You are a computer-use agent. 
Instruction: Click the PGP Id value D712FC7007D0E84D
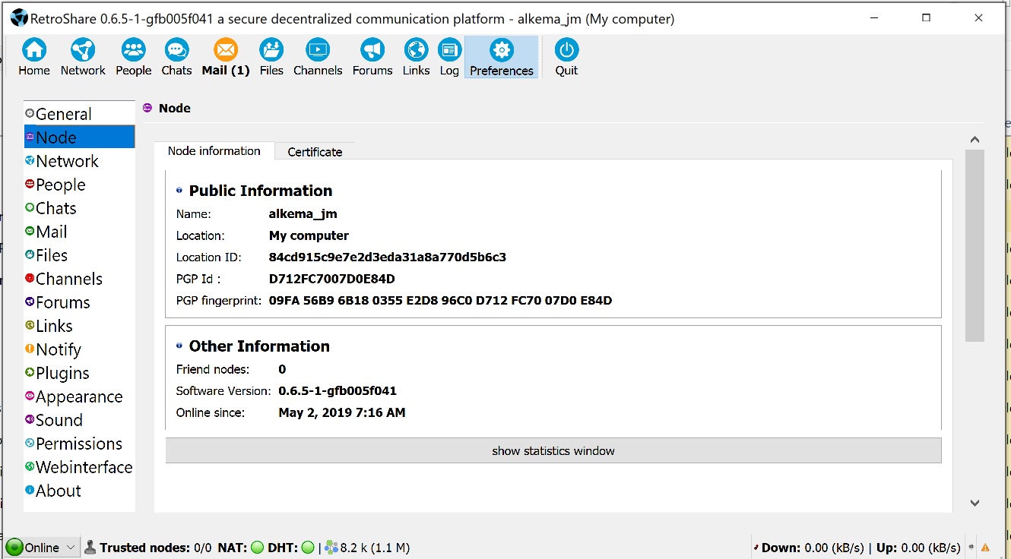332,279
